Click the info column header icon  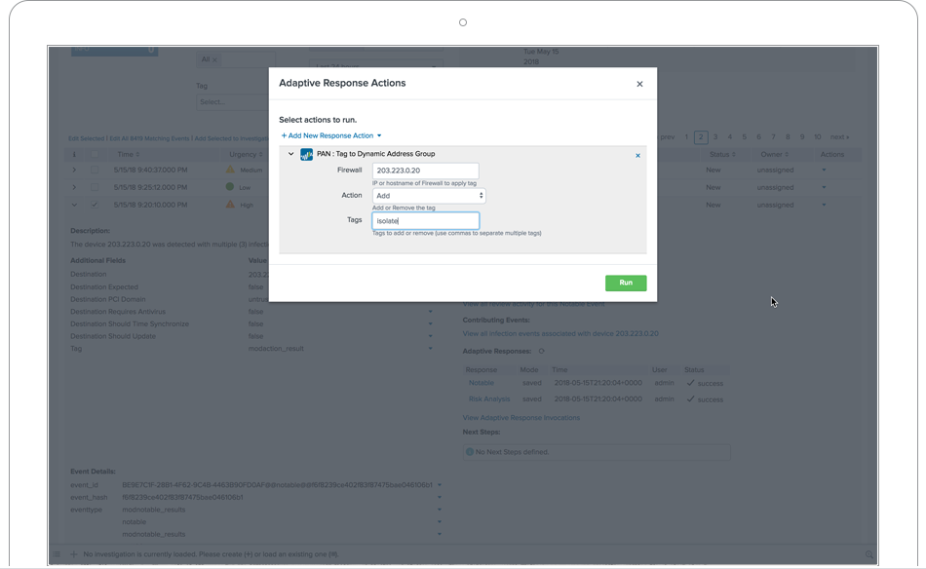(x=74, y=155)
